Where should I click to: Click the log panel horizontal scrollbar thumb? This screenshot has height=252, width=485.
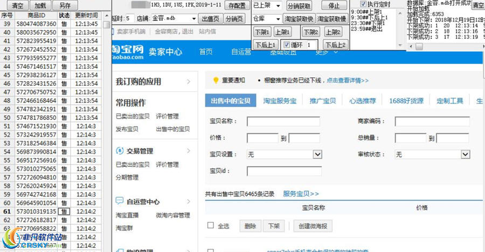419,46
